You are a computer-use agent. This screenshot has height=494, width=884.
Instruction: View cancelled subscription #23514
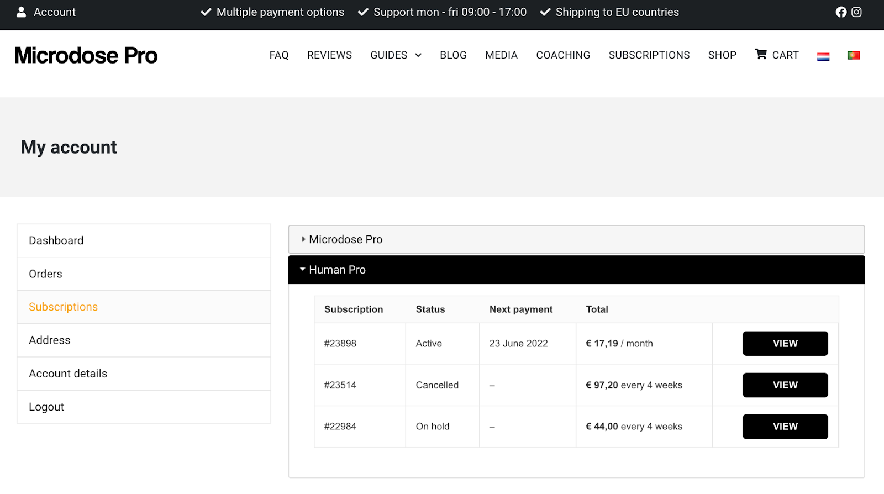coord(785,385)
